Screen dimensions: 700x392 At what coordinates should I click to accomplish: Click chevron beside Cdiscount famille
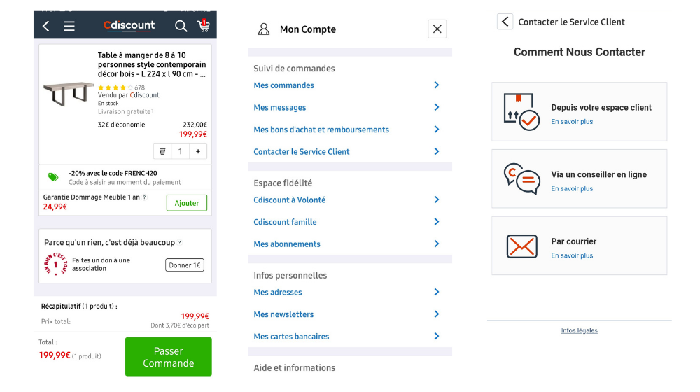[437, 221]
